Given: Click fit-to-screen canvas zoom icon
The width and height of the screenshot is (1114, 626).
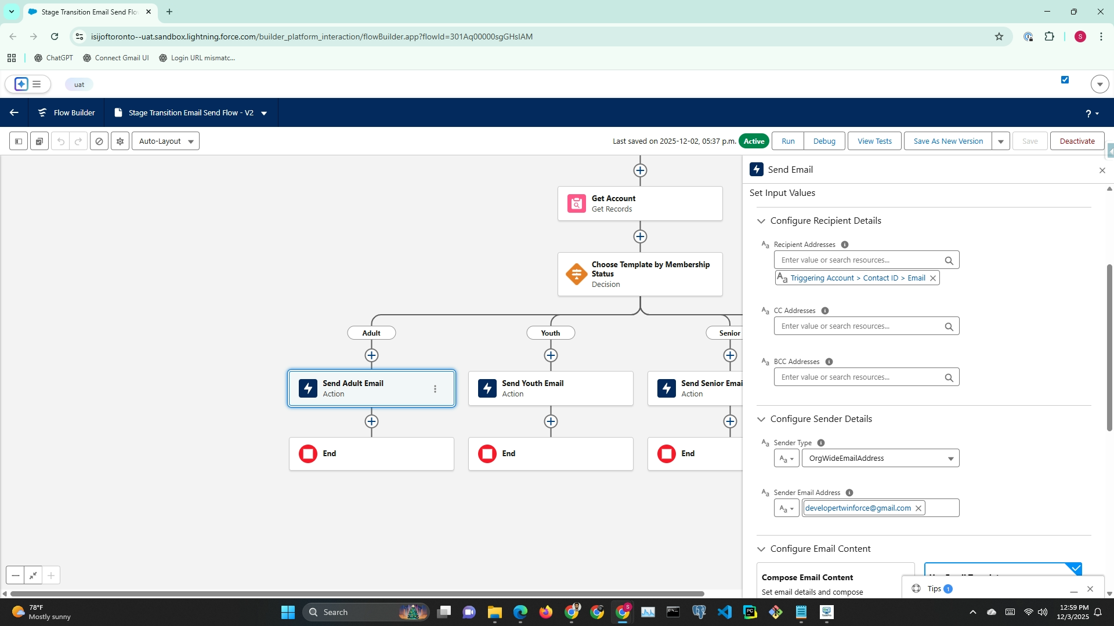Looking at the screenshot, I should [33, 576].
